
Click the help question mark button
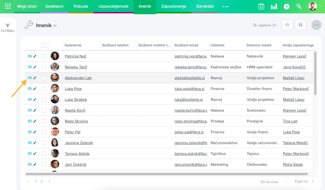point(300,25)
